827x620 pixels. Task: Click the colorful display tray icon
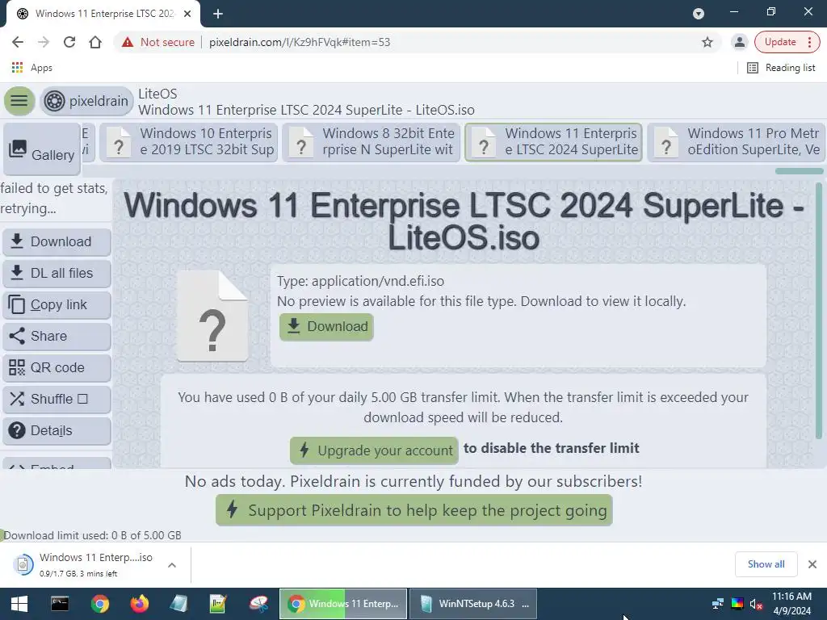[737, 604]
